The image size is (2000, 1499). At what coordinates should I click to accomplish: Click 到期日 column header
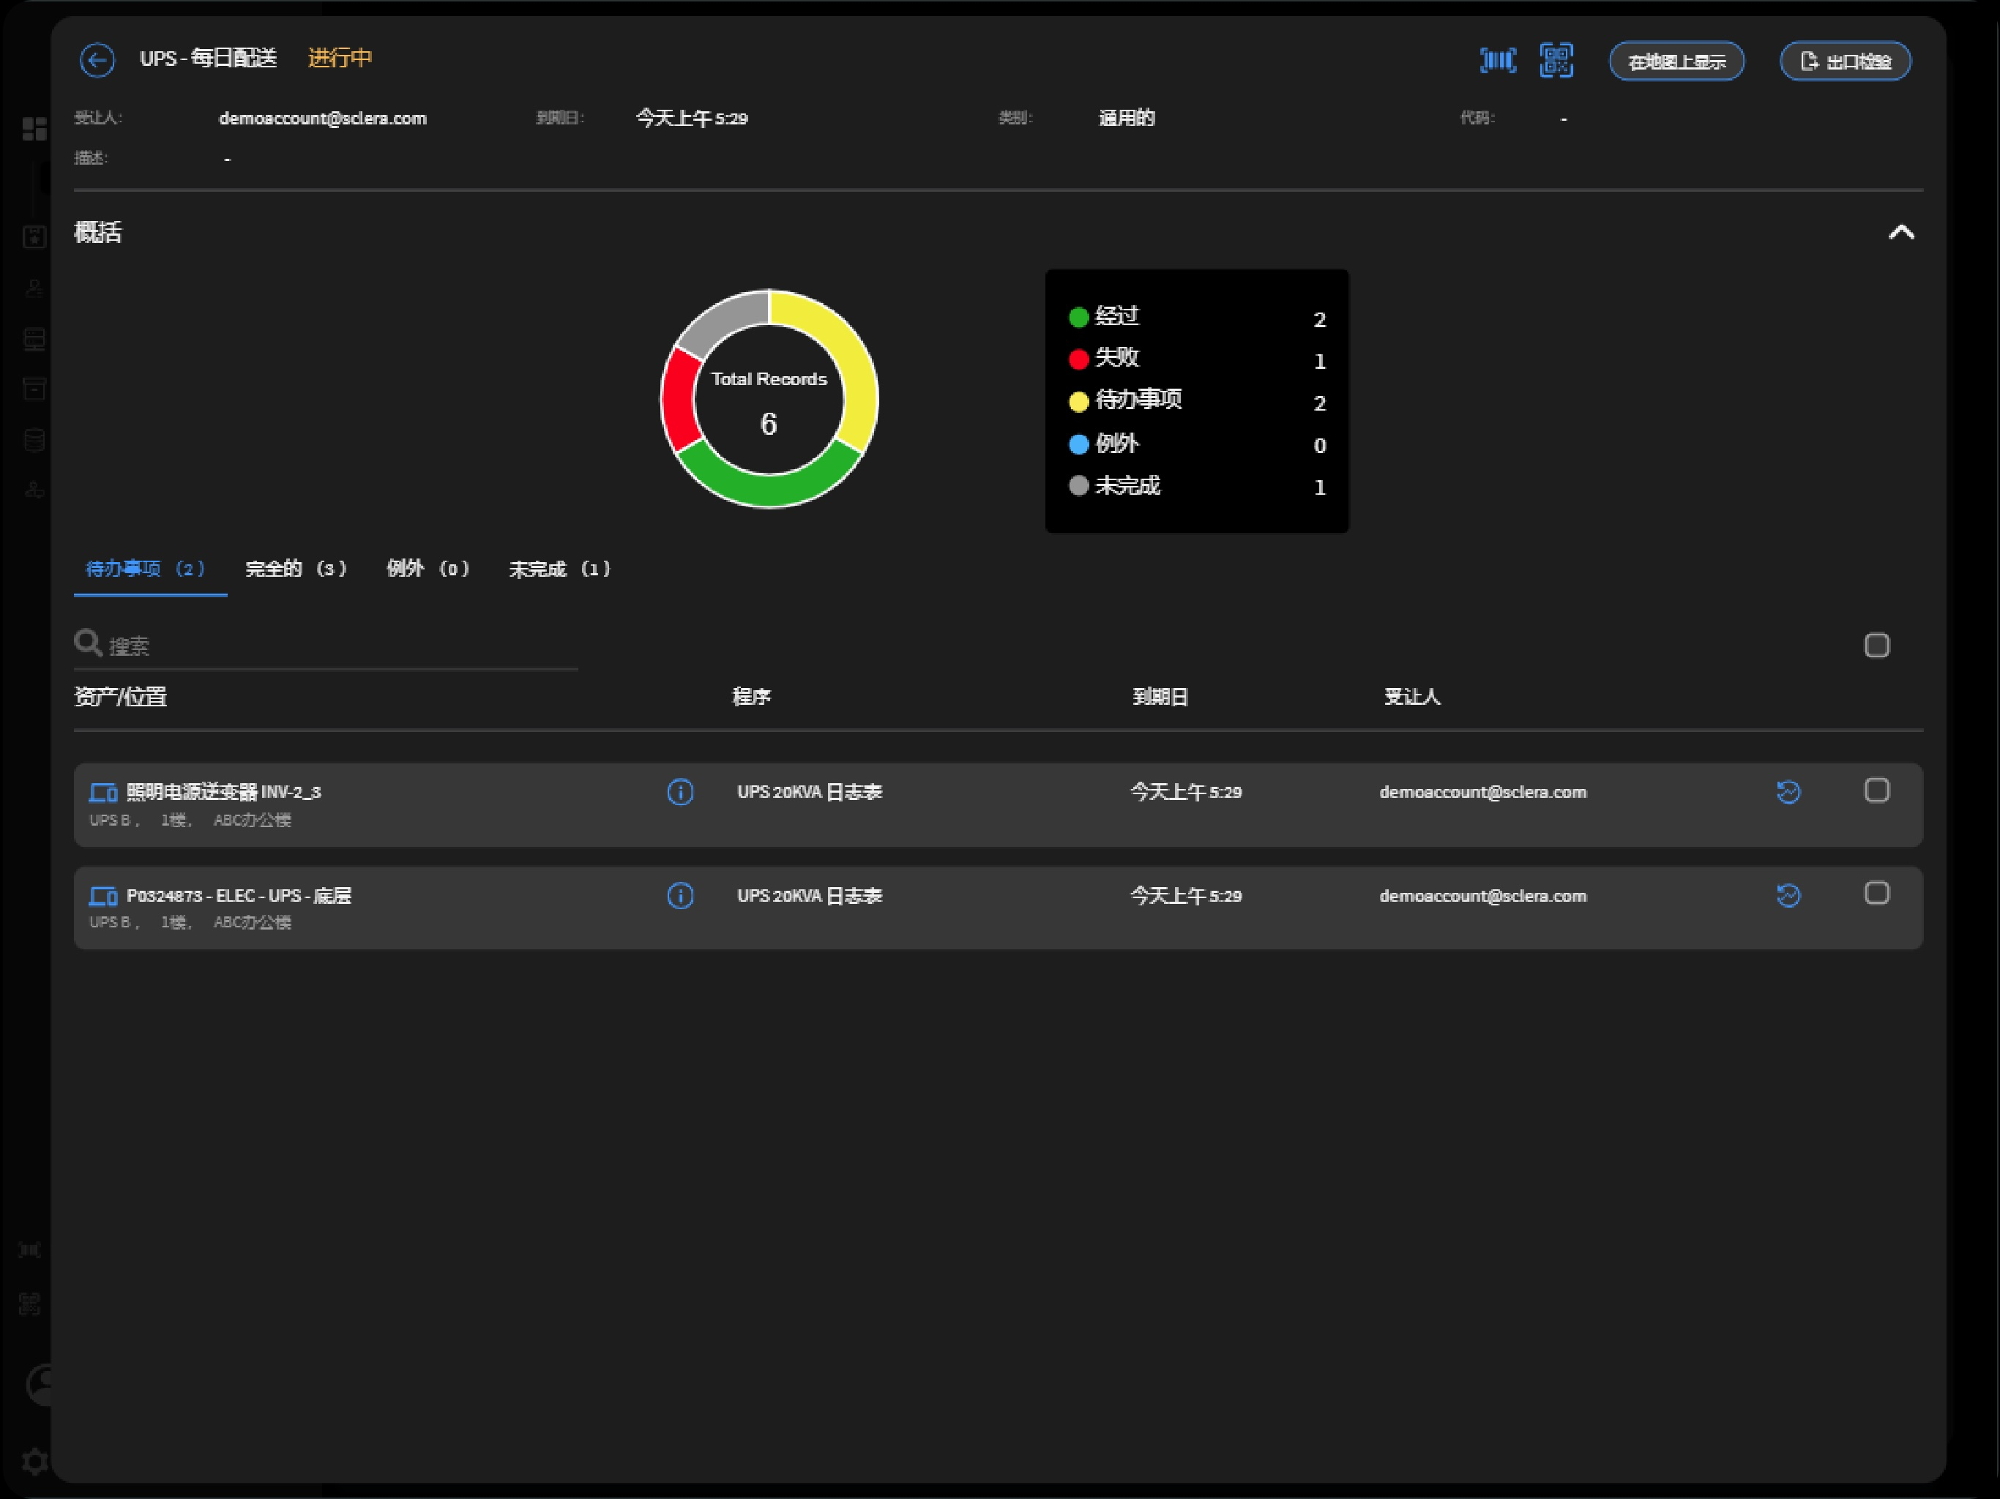coord(1160,697)
